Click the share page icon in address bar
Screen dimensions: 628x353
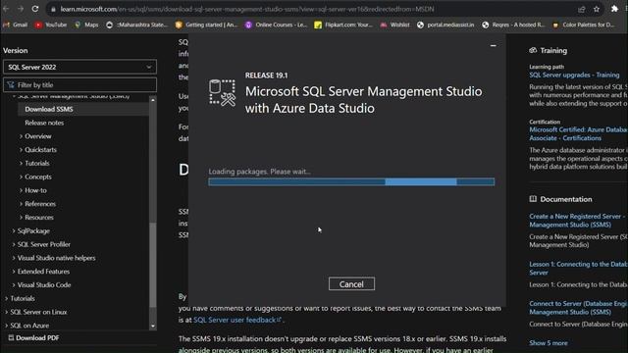[x=582, y=9]
